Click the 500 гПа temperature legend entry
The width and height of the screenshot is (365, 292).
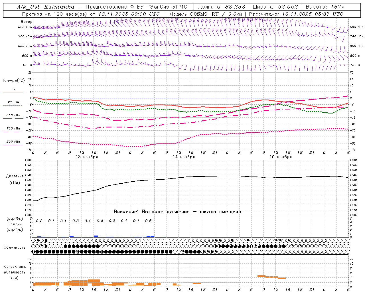13,142
